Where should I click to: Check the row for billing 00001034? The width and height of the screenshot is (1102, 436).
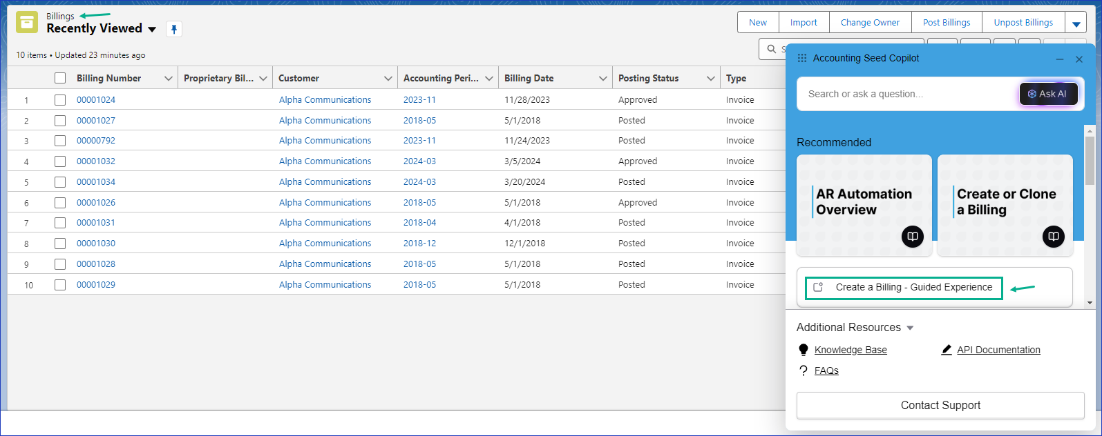60,182
